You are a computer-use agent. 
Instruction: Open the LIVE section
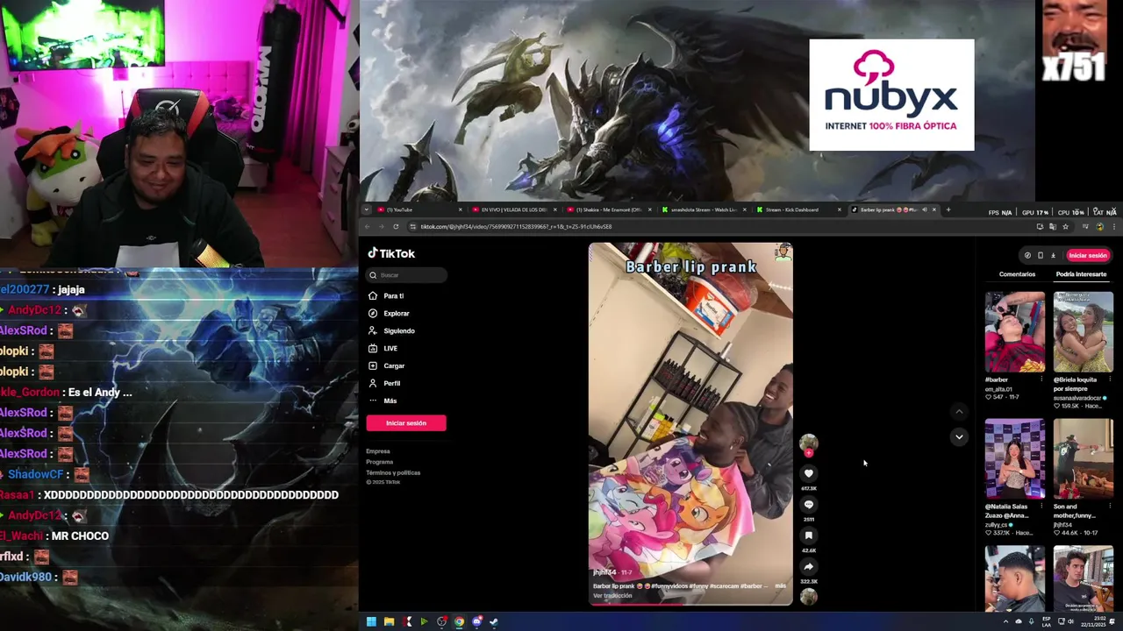[x=383, y=348]
